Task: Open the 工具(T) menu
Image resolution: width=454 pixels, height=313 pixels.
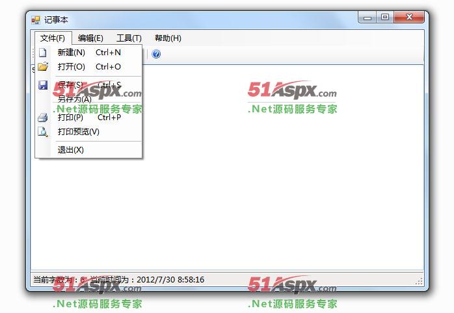Action: pyautogui.click(x=129, y=38)
